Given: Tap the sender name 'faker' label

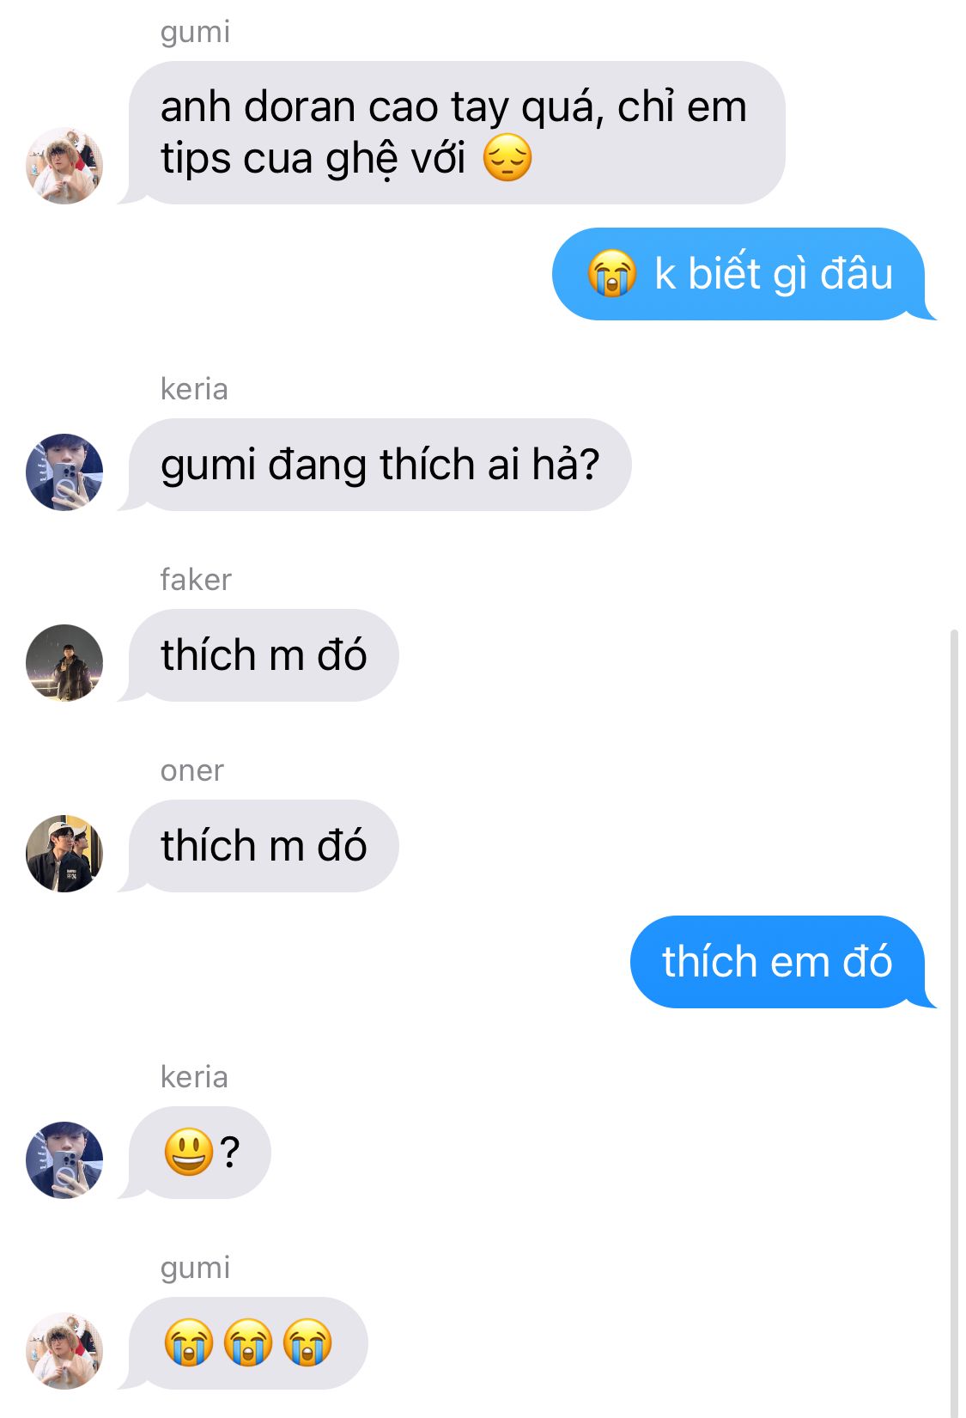Looking at the screenshot, I should pos(196,580).
